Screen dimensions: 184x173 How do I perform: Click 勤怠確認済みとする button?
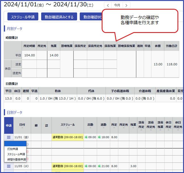click(x=59, y=16)
